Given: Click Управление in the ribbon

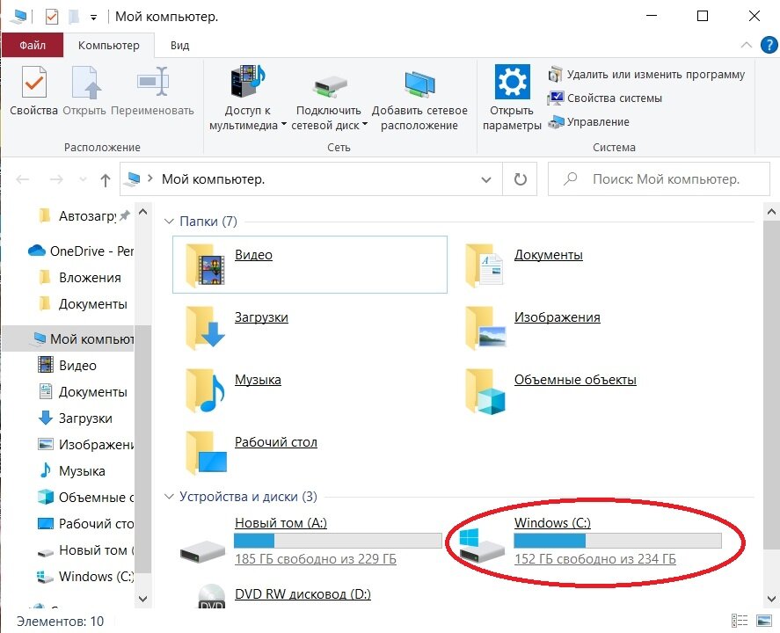Looking at the screenshot, I should 588,122.
